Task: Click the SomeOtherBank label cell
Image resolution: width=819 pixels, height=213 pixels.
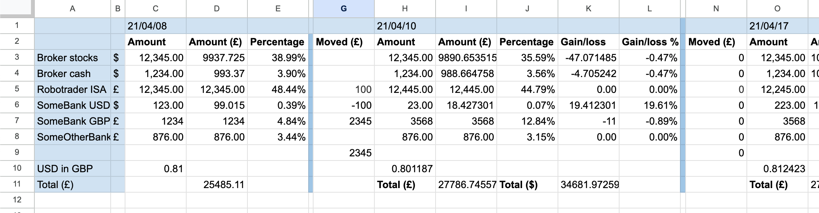Action: (73, 137)
